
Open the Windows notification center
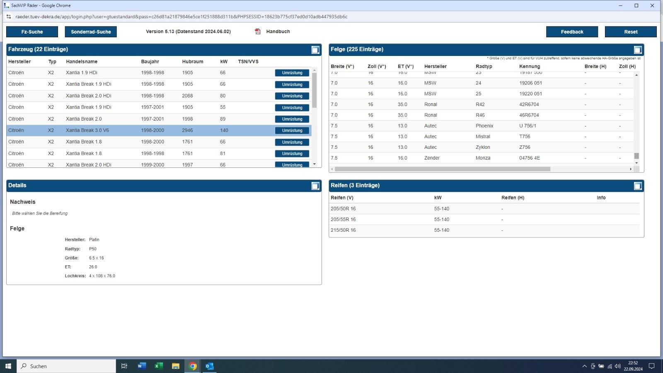coord(651,366)
